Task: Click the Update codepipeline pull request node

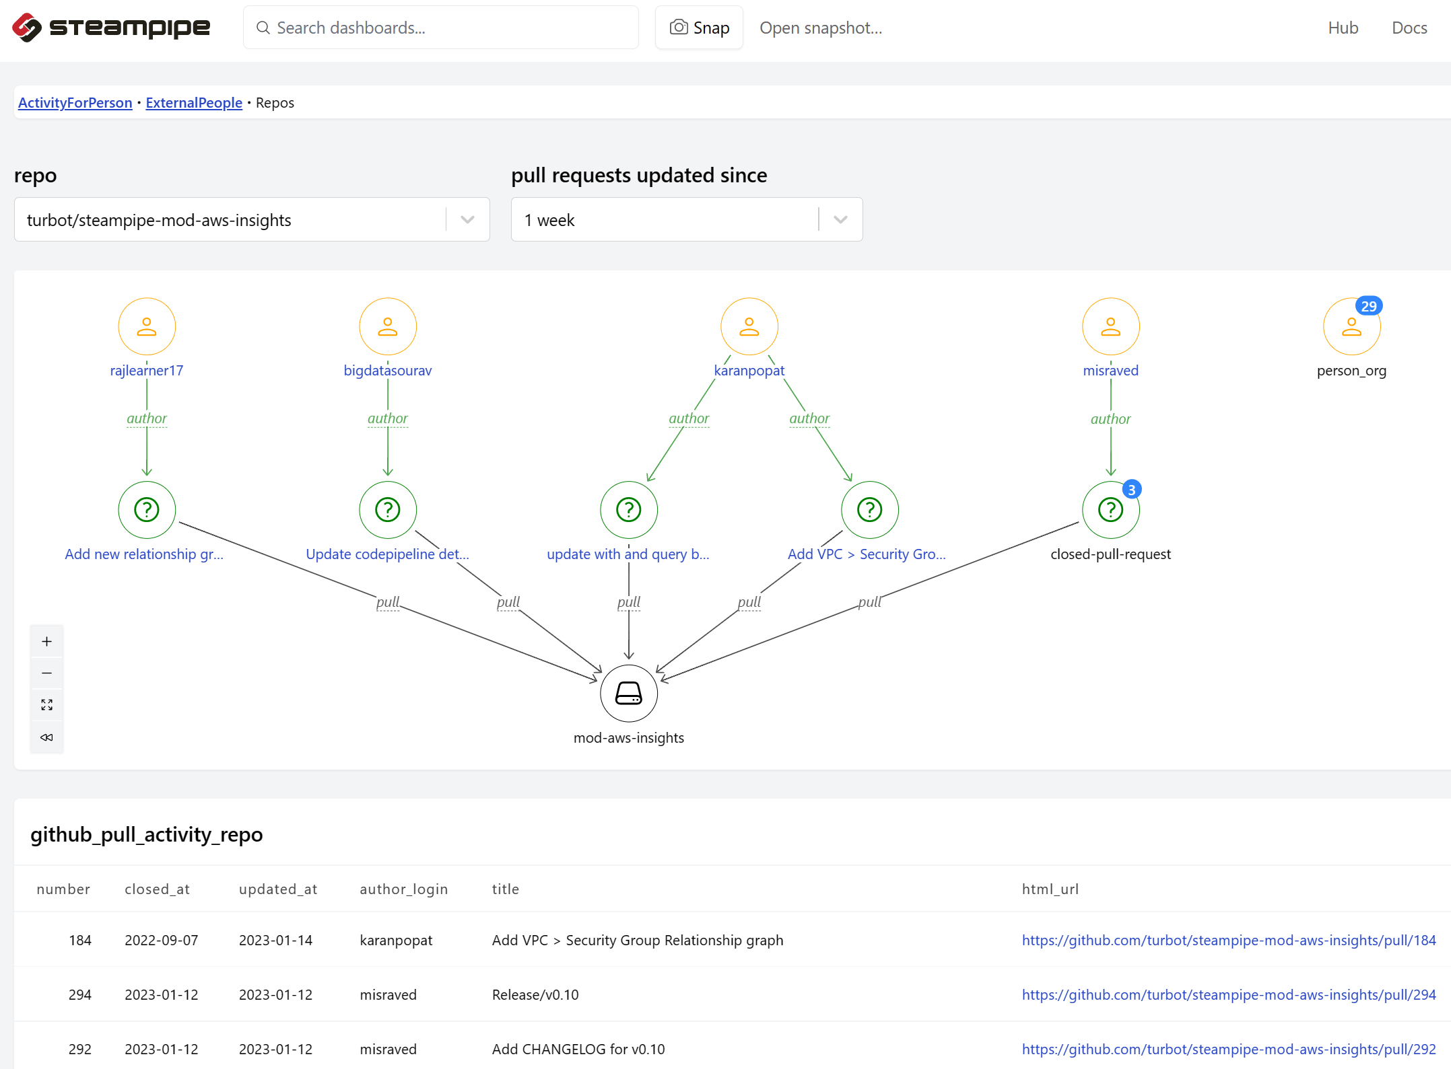Action: click(x=388, y=510)
